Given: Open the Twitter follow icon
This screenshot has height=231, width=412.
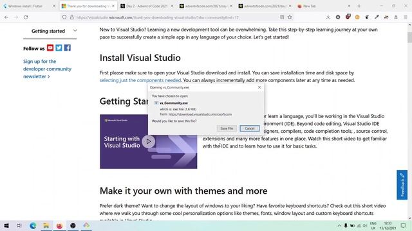Looking at the screenshot, I should (59, 47).
